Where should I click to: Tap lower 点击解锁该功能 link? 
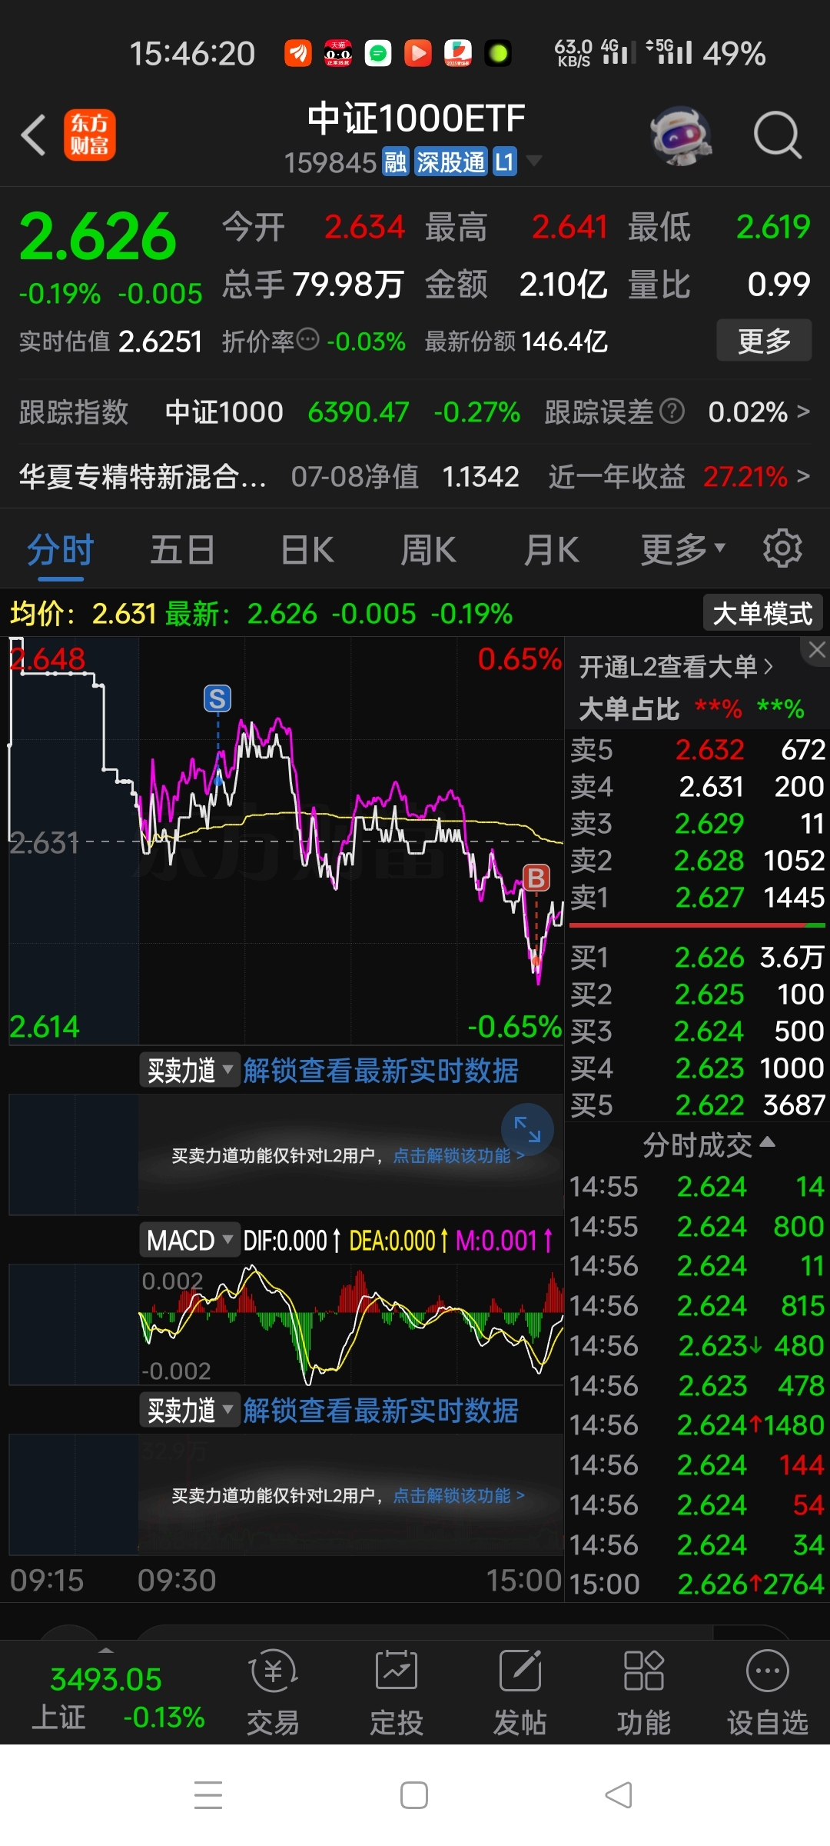[459, 1495]
